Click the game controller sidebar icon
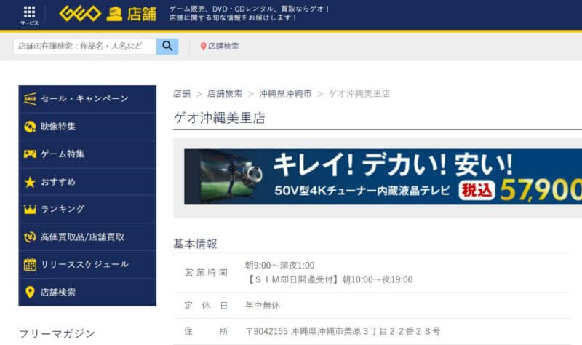 30,154
